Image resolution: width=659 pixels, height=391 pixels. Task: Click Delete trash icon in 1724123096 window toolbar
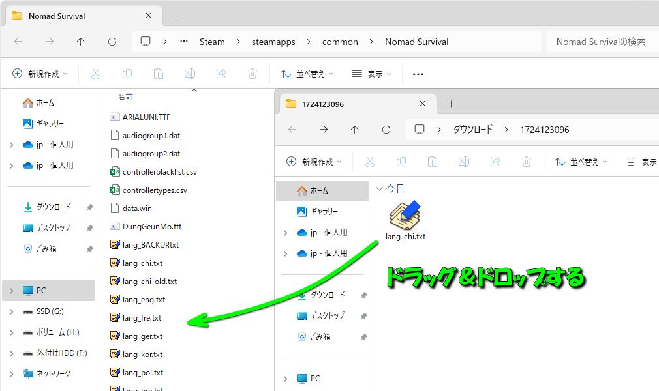[x=526, y=162]
